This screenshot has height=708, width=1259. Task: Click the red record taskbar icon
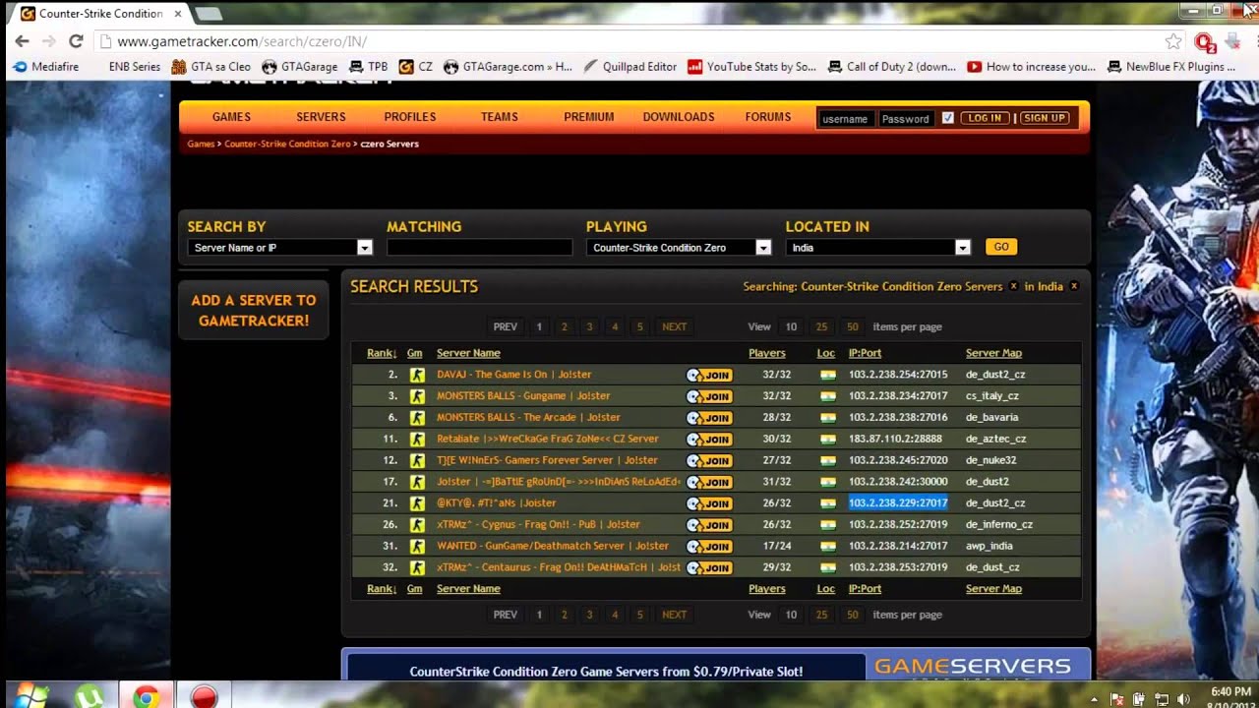(204, 696)
